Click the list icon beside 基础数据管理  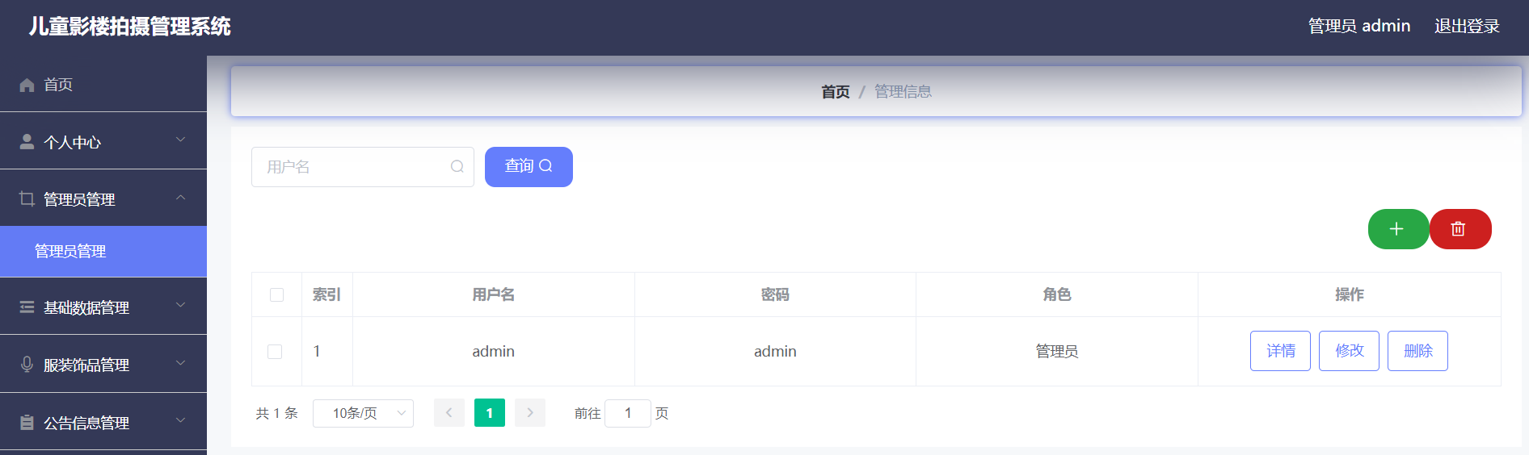pyautogui.click(x=27, y=307)
